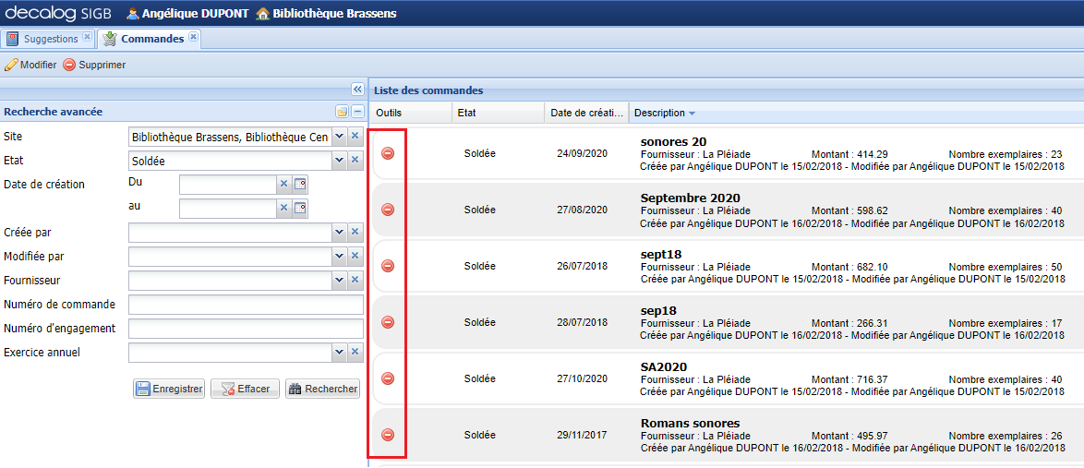Open the Exercice annuel dropdown

tap(339, 353)
